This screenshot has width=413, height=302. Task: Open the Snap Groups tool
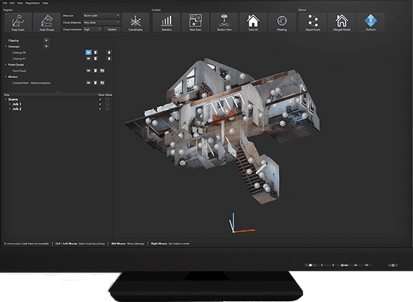(x=47, y=22)
